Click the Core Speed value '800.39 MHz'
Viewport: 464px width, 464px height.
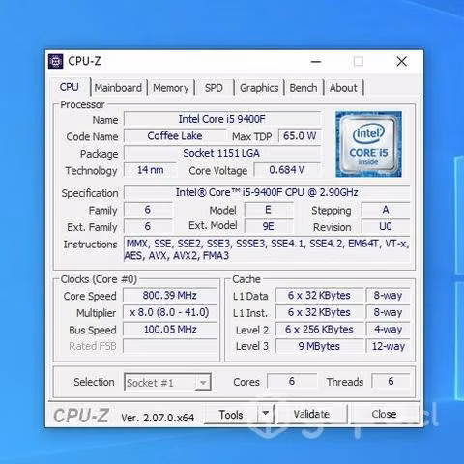(170, 296)
